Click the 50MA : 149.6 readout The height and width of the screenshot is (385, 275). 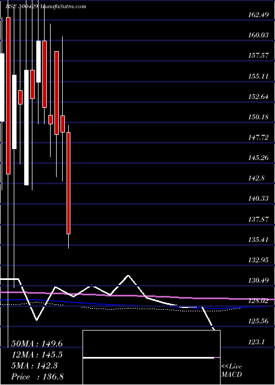click(37, 344)
